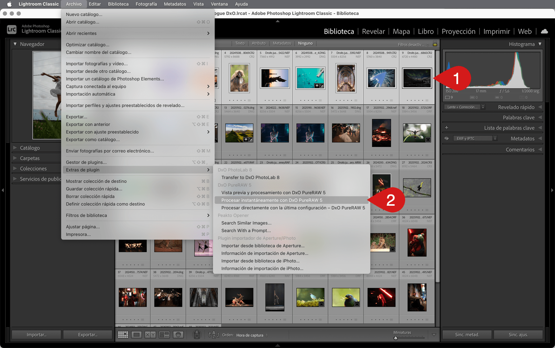
Task: Expand Palabras clave panel
Action: point(540,117)
